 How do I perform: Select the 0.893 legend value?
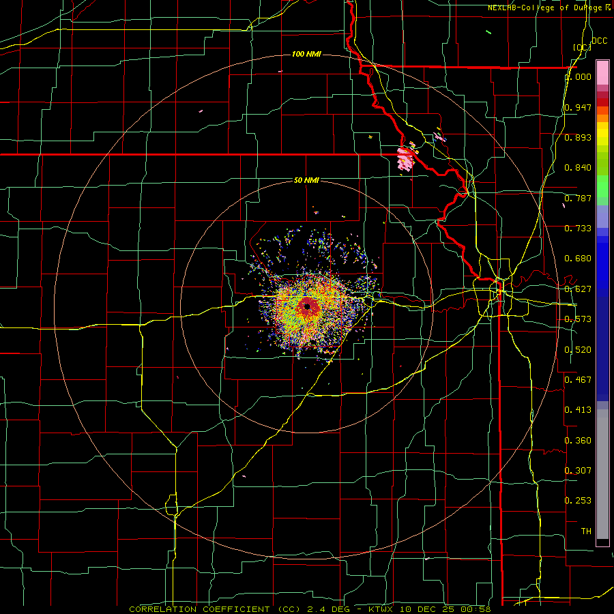click(x=578, y=137)
